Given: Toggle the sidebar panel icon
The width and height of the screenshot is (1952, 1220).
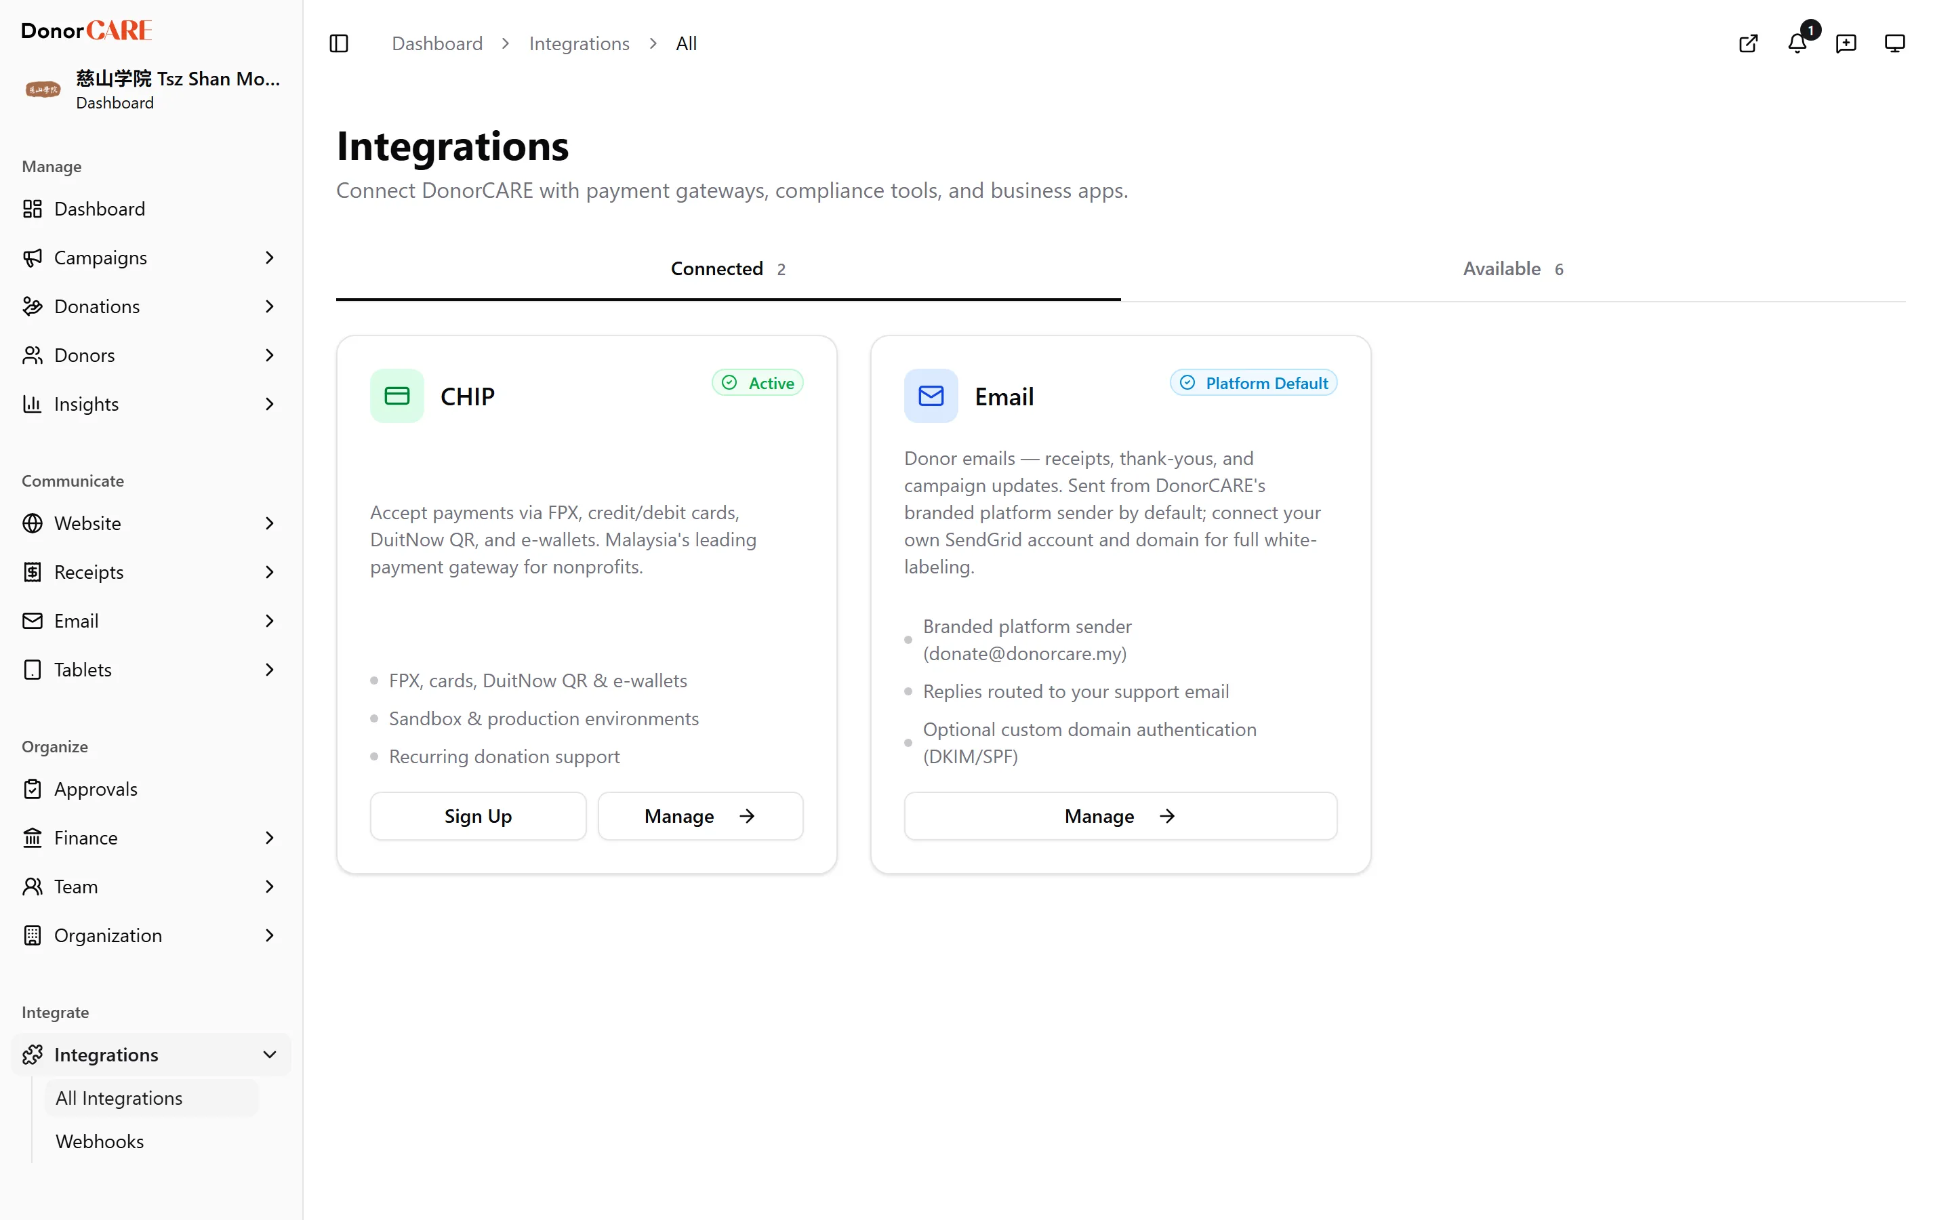Looking at the screenshot, I should (x=339, y=43).
